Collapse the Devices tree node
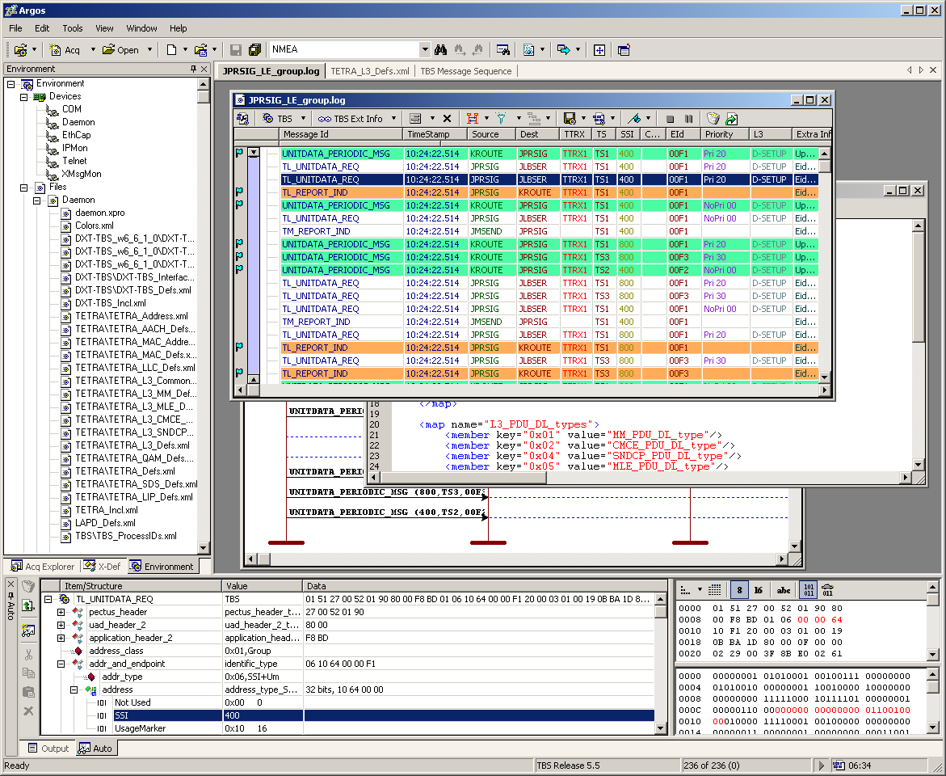Screen dimensions: 946x776 [24, 96]
